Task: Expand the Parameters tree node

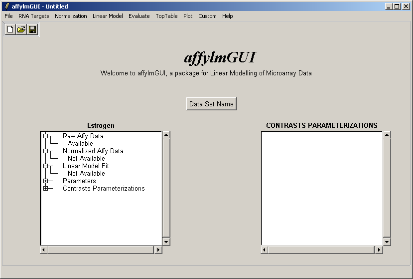Action: [45, 181]
